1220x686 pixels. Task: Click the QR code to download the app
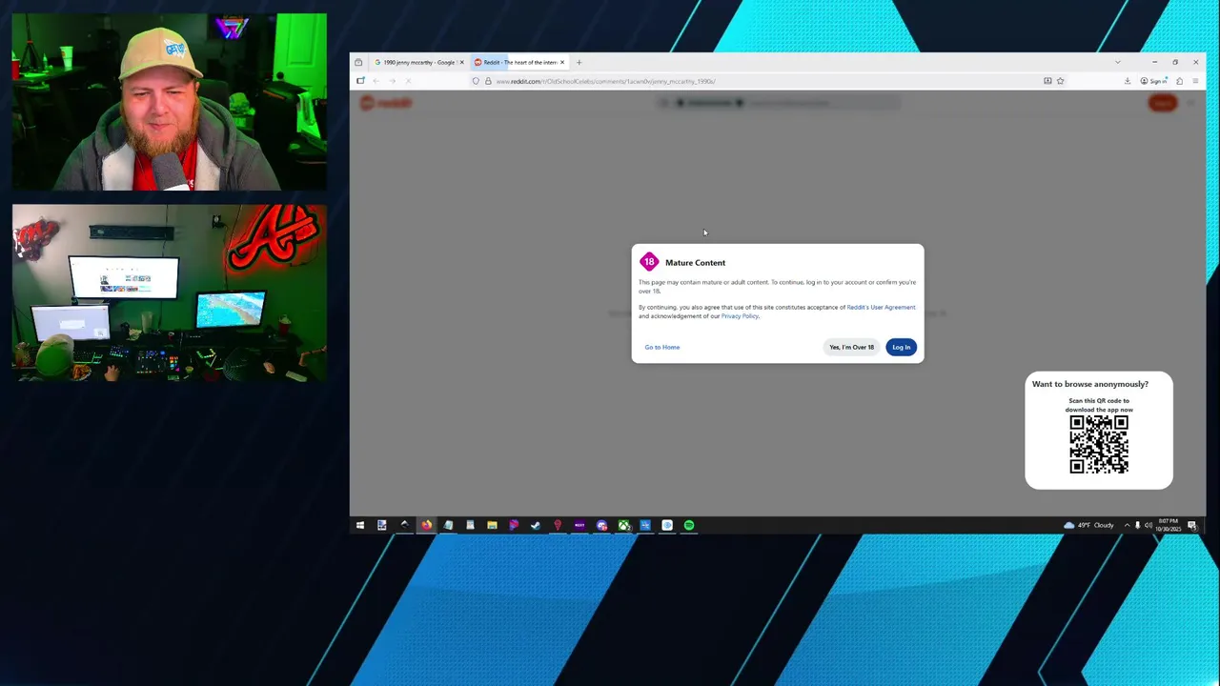(x=1099, y=444)
